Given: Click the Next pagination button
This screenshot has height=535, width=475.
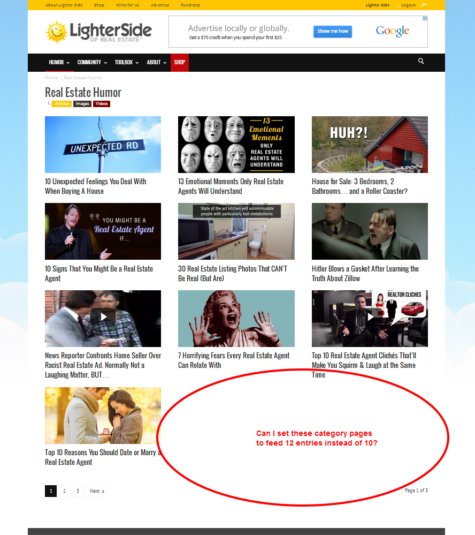Looking at the screenshot, I should [97, 491].
